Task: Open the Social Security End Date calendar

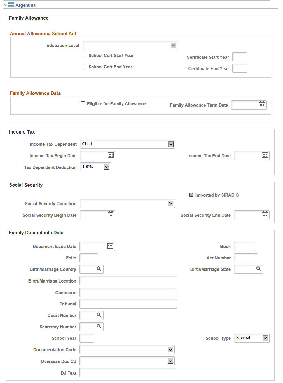Action: 265,214
